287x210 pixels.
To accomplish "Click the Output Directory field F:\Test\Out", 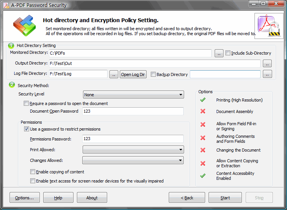I will (155, 63).
